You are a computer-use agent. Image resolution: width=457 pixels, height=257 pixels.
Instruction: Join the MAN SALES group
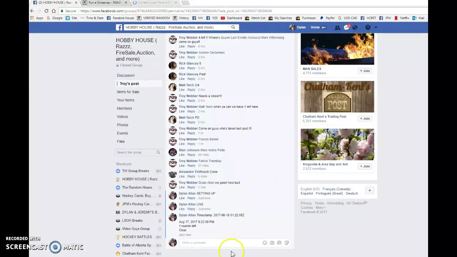(x=365, y=71)
